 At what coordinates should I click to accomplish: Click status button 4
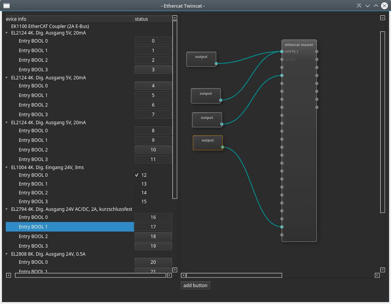click(153, 85)
